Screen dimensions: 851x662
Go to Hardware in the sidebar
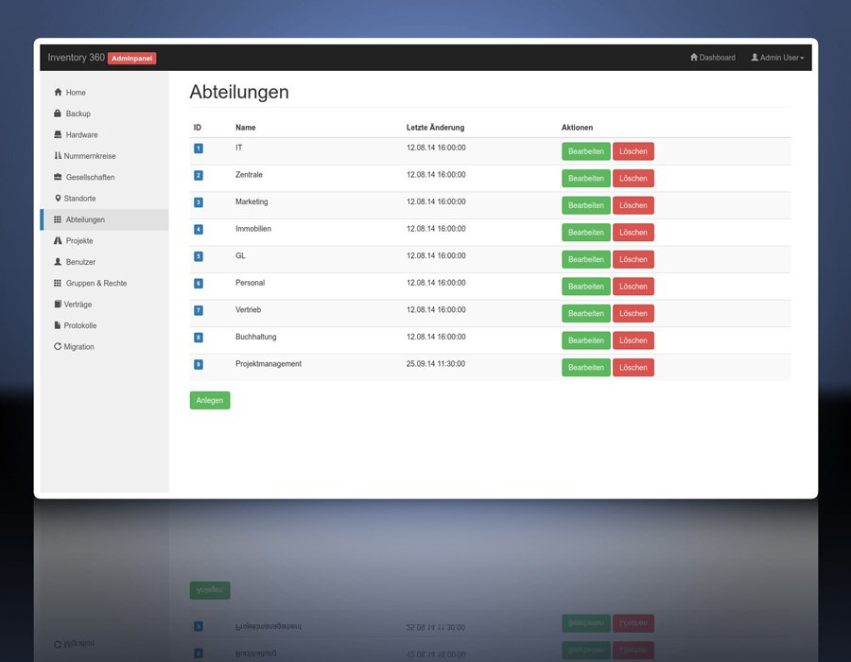coord(104,134)
